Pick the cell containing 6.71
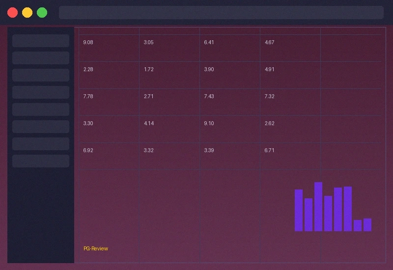This screenshot has width=393, height=270. [x=270, y=151]
